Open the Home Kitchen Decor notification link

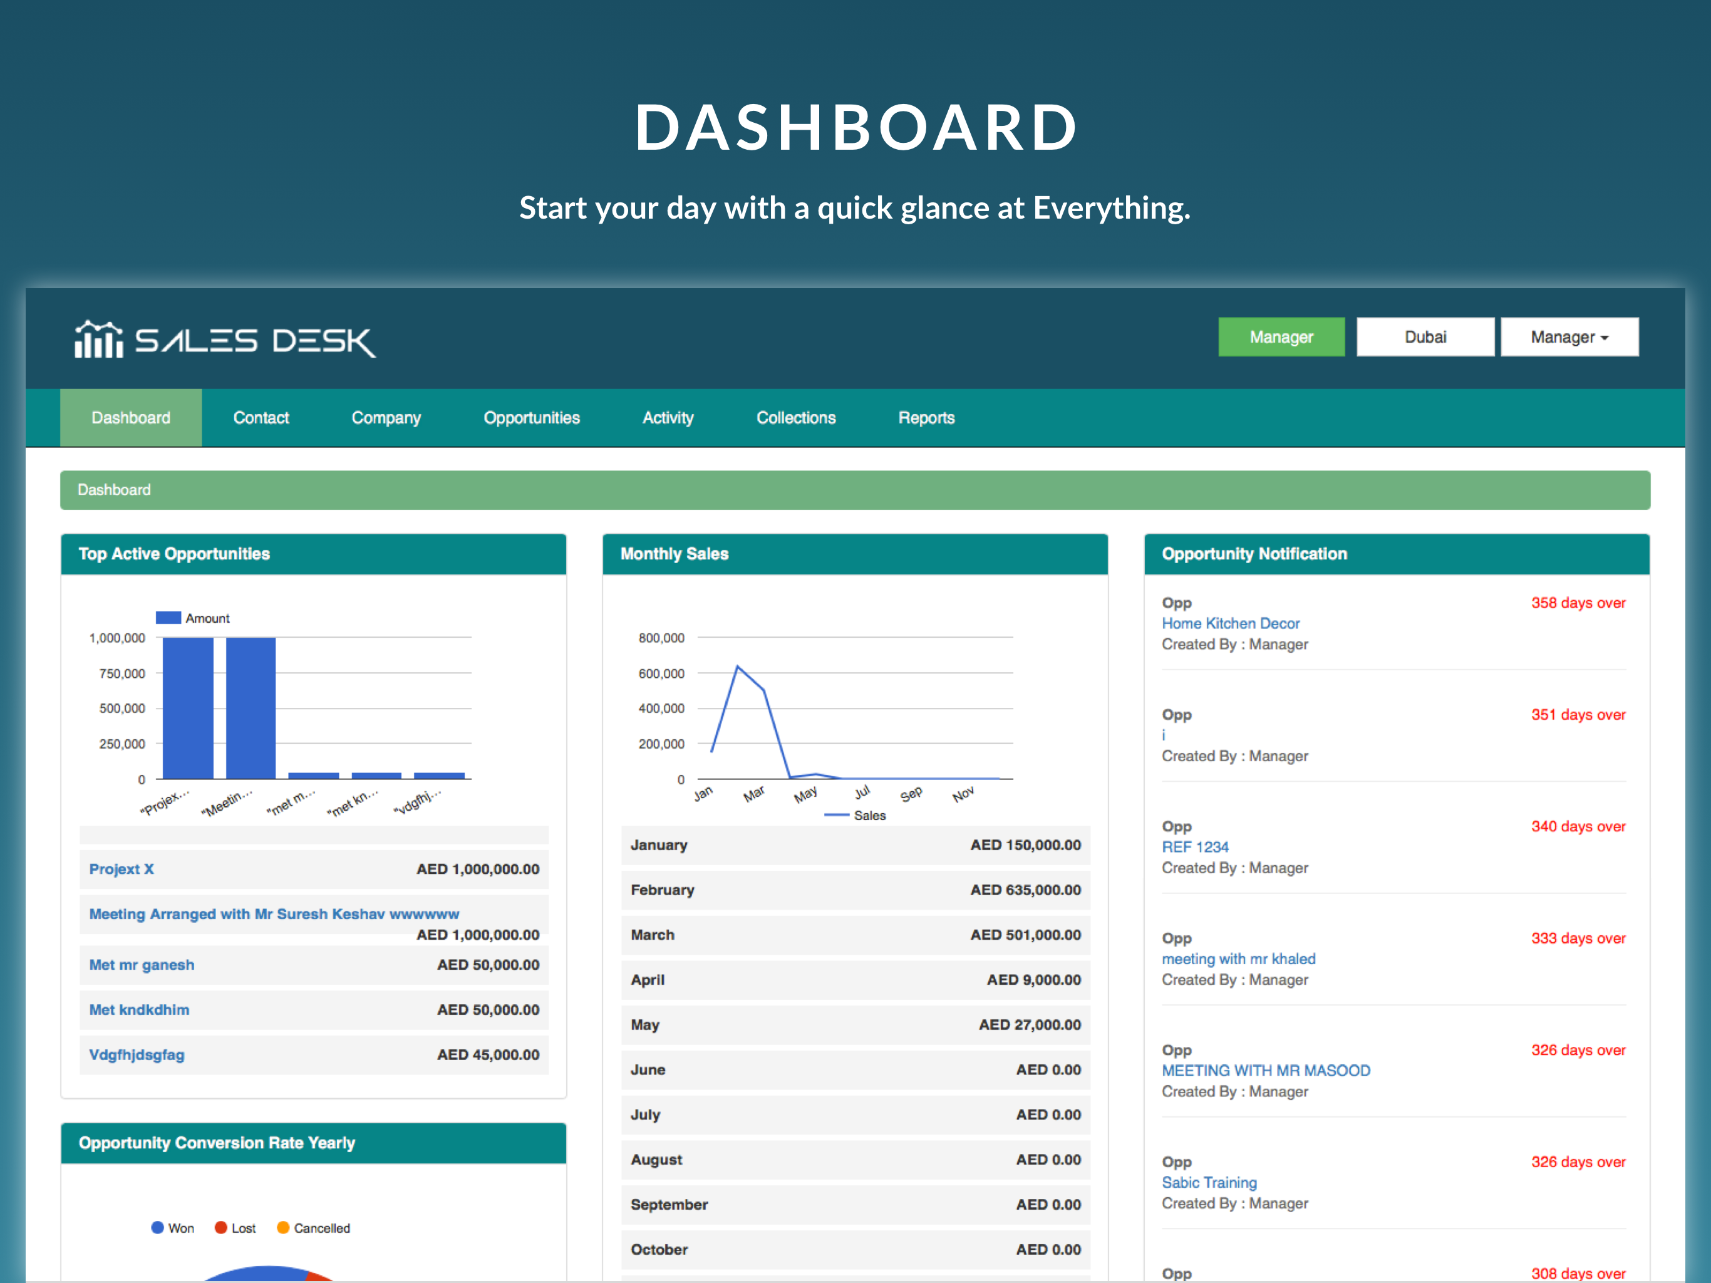(x=1231, y=624)
